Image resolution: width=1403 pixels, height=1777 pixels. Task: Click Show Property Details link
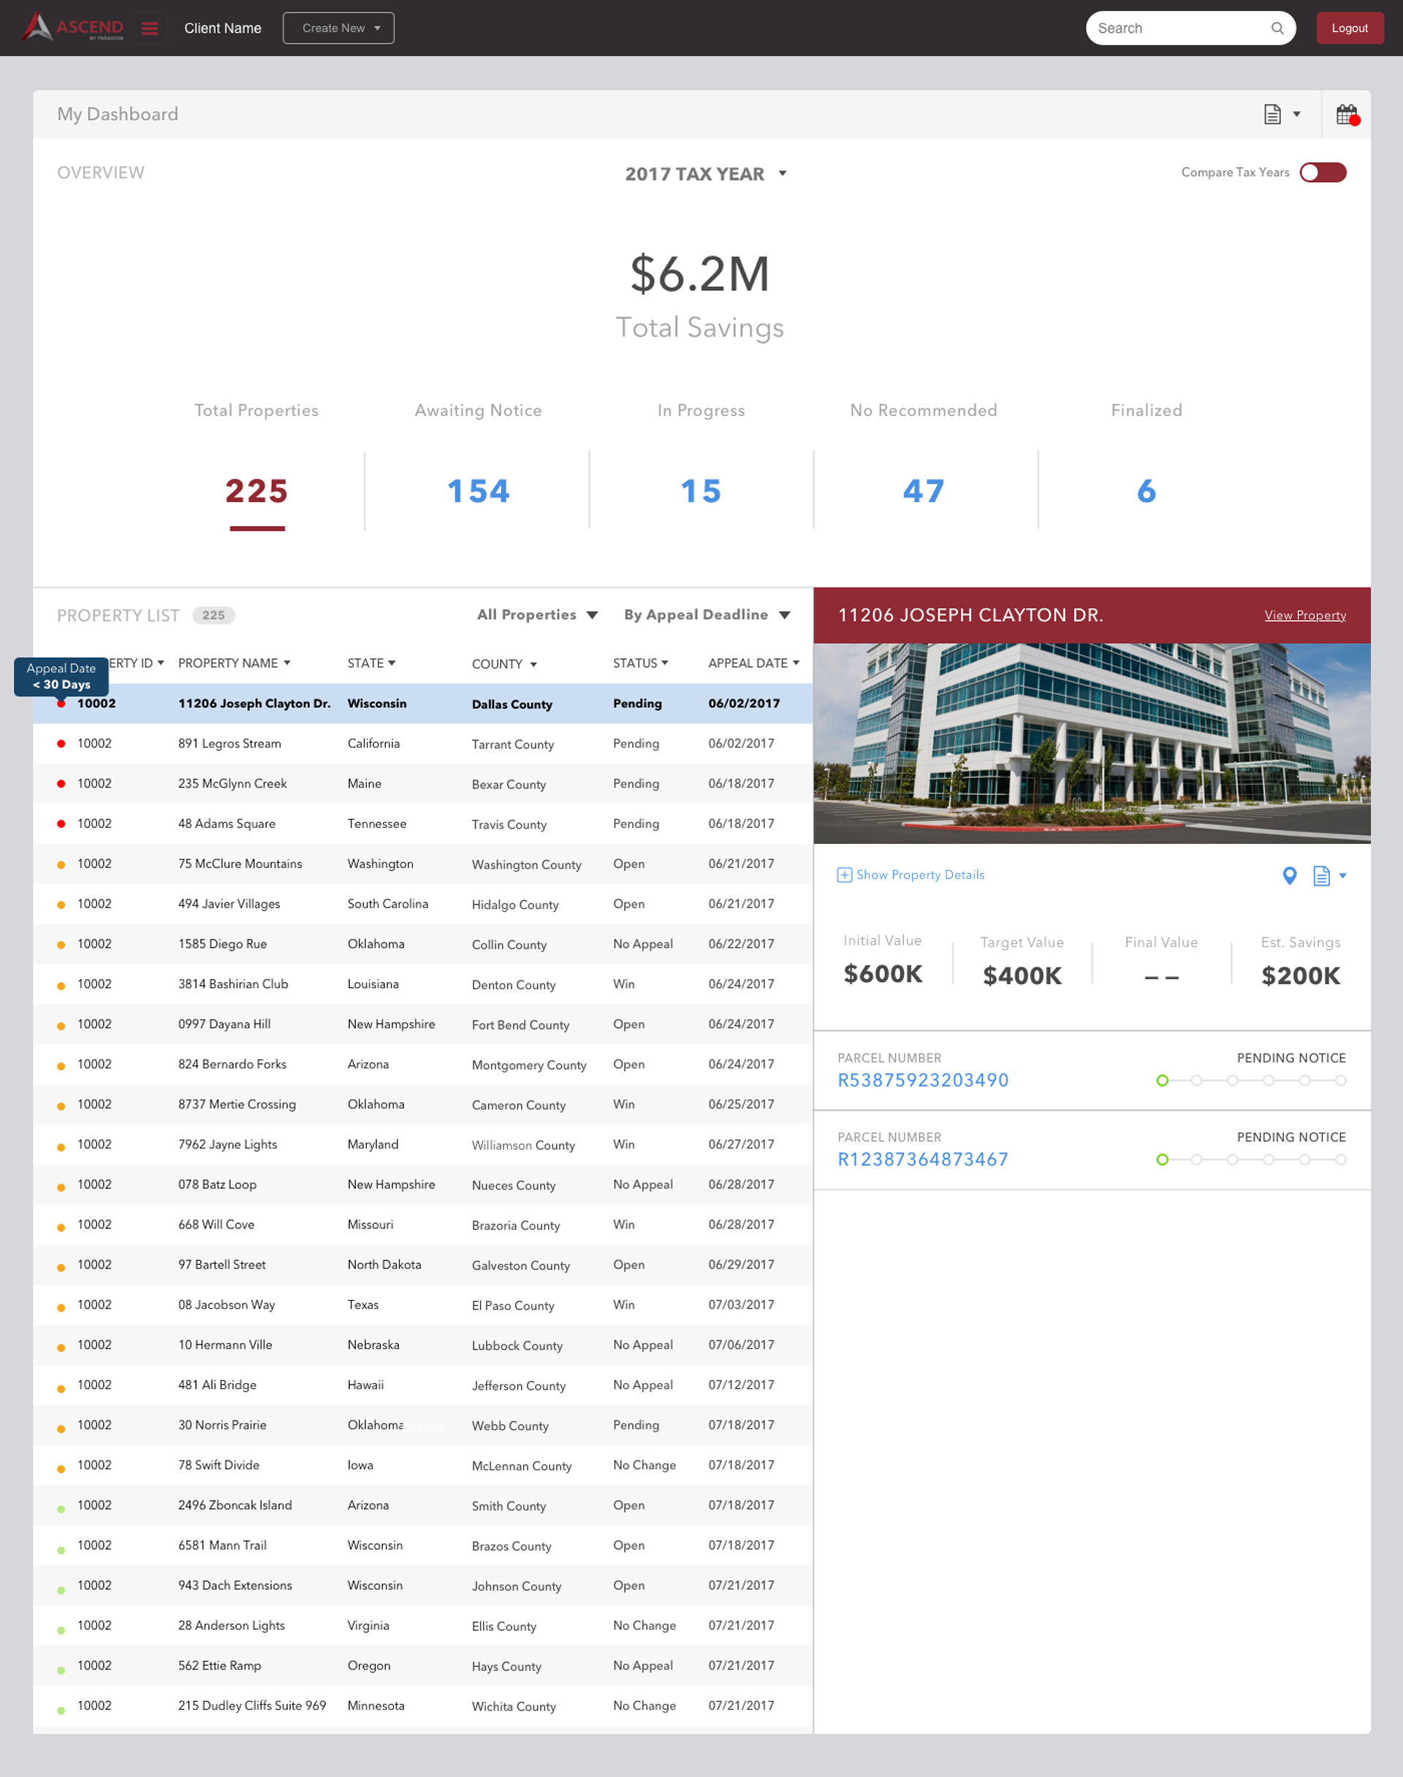920,875
